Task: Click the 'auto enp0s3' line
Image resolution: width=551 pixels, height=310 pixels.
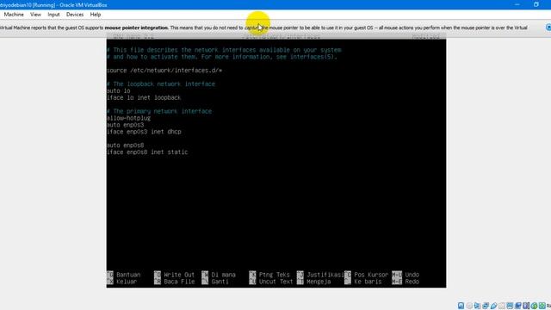Action: 125,125
